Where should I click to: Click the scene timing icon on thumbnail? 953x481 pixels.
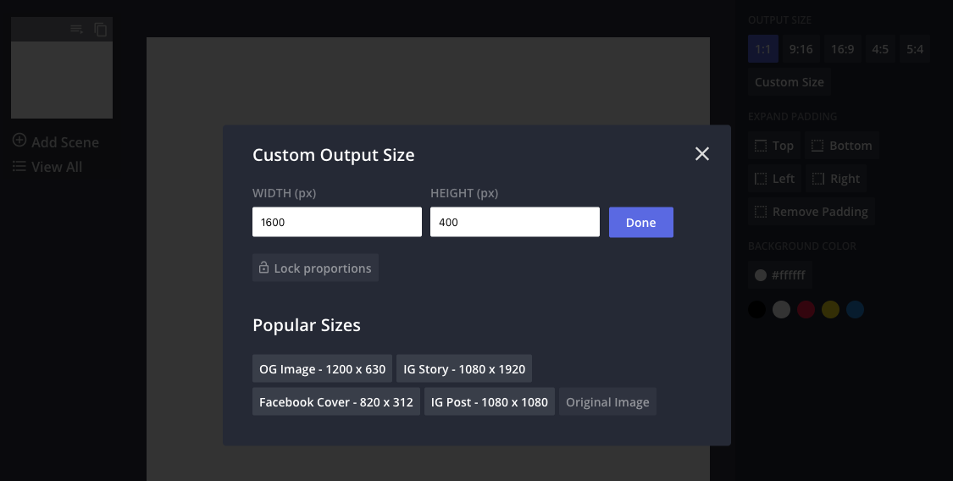pos(76,30)
